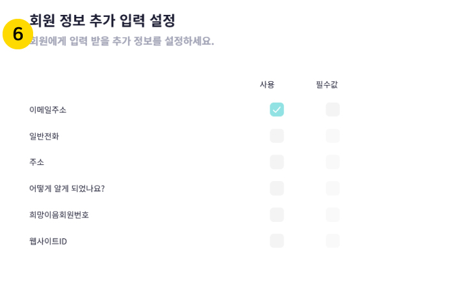The height and width of the screenshot is (294, 455).
Task: Click the 필수값 column header
Action: tap(327, 84)
